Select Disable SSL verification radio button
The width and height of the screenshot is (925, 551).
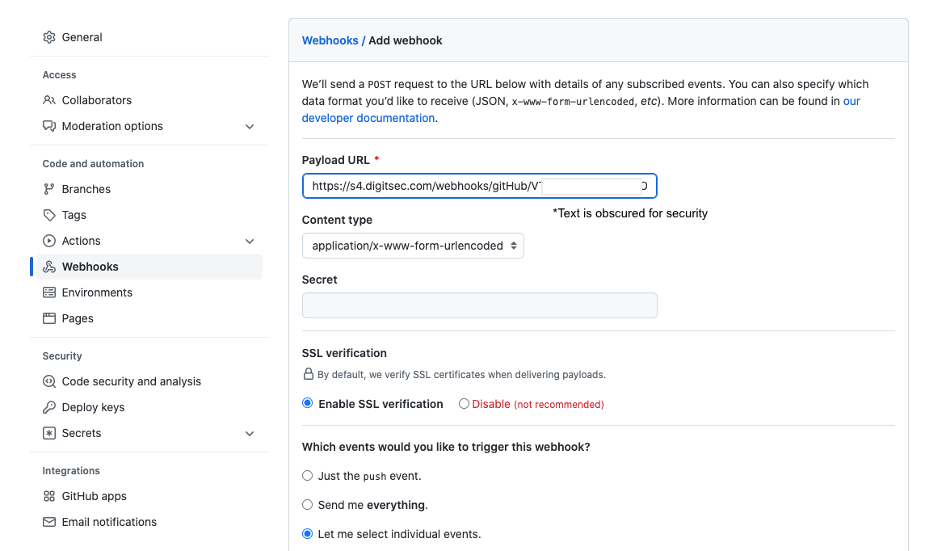point(465,403)
